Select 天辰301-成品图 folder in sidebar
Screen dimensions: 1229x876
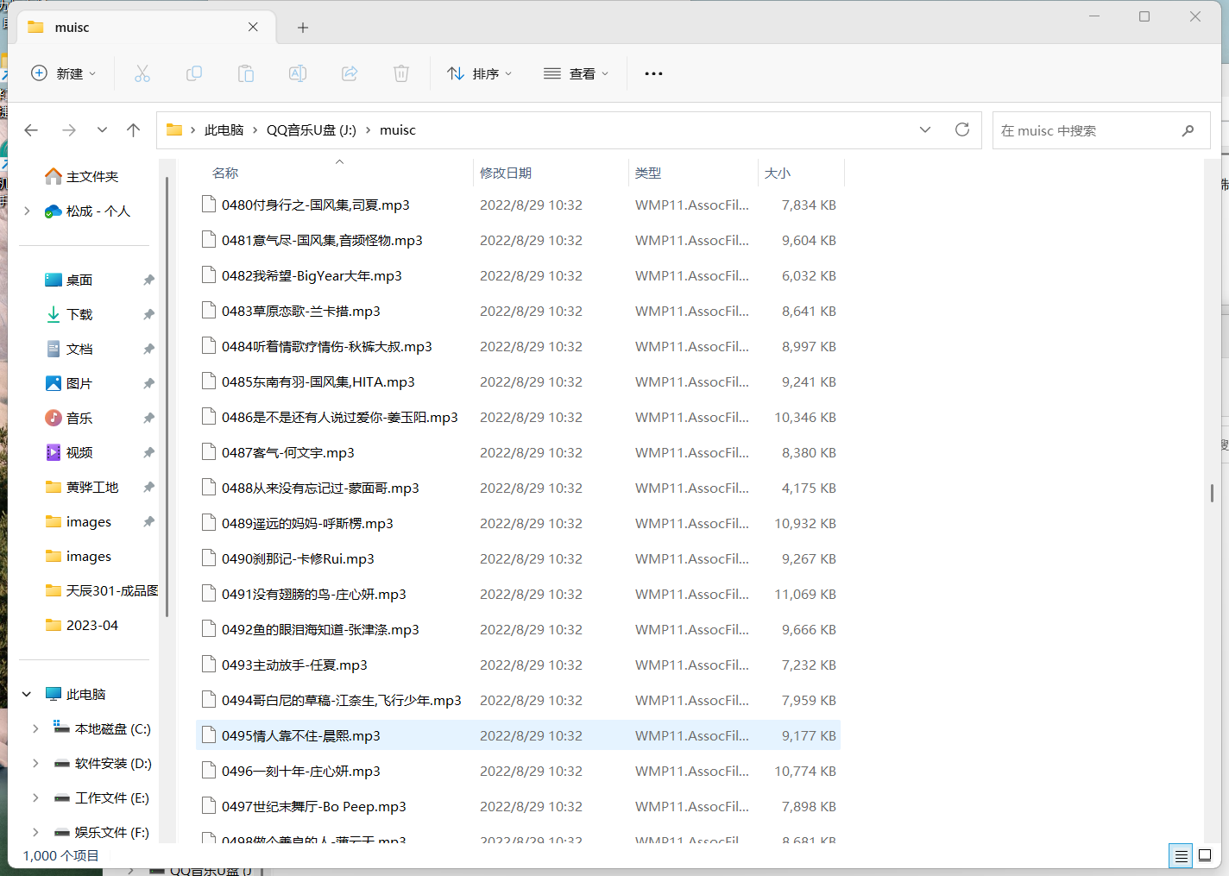[x=102, y=590]
